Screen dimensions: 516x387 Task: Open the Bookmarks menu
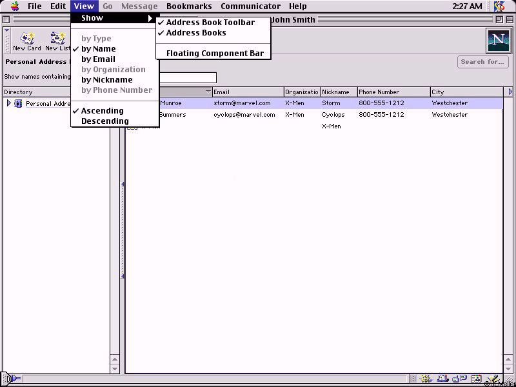189,6
